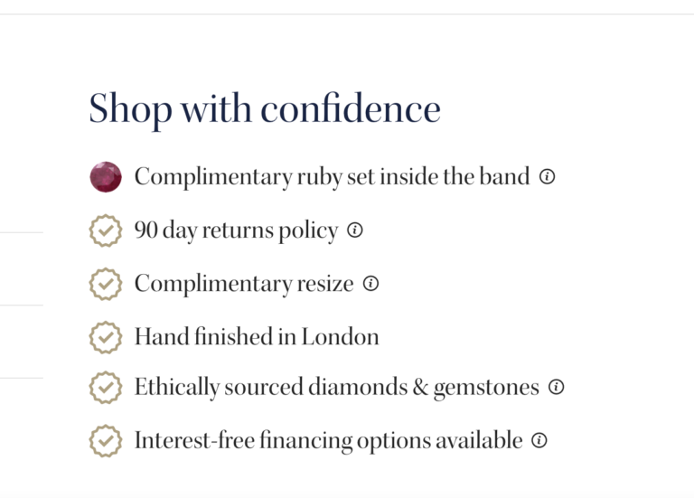Click badge checkmark beside Complimentary resize

click(x=106, y=284)
